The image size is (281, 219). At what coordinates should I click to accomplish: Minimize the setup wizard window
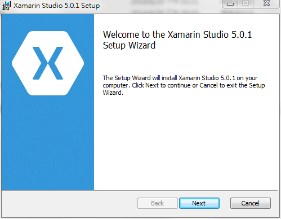point(230,3)
